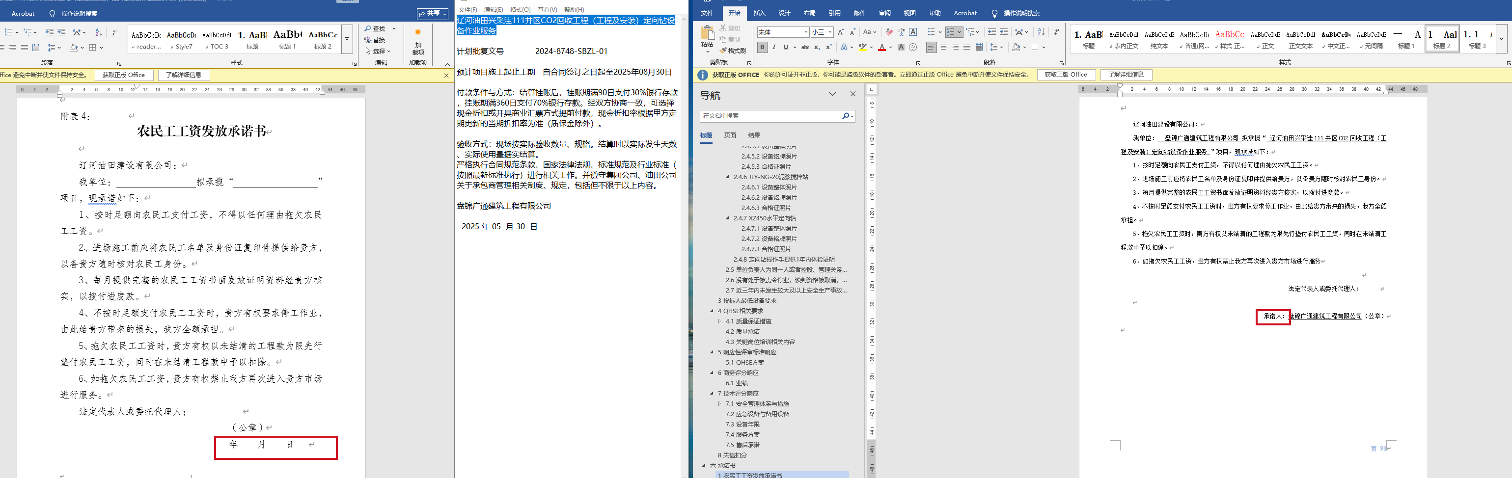
Task: Sort paragraphs in left Word window
Action: tap(99, 32)
